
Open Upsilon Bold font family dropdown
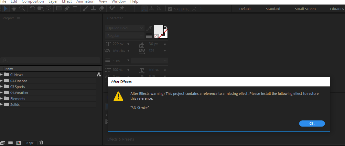tap(125, 28)
